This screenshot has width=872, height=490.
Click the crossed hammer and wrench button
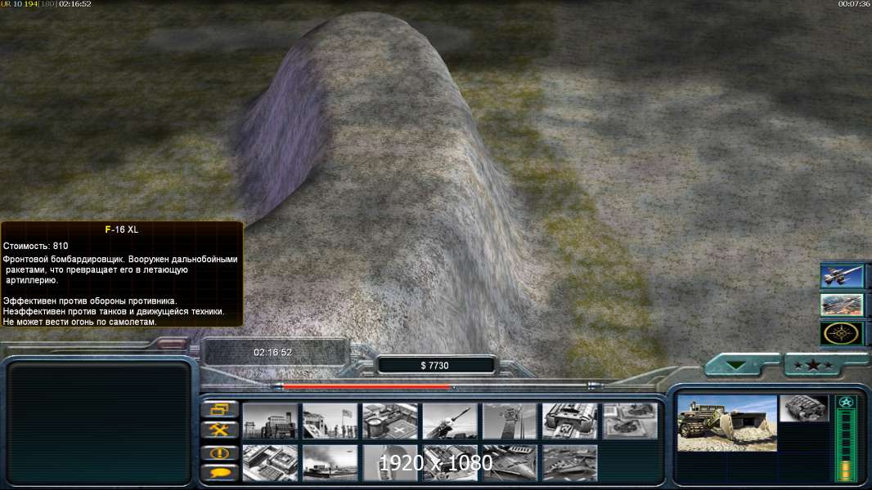tap(220, 430)
